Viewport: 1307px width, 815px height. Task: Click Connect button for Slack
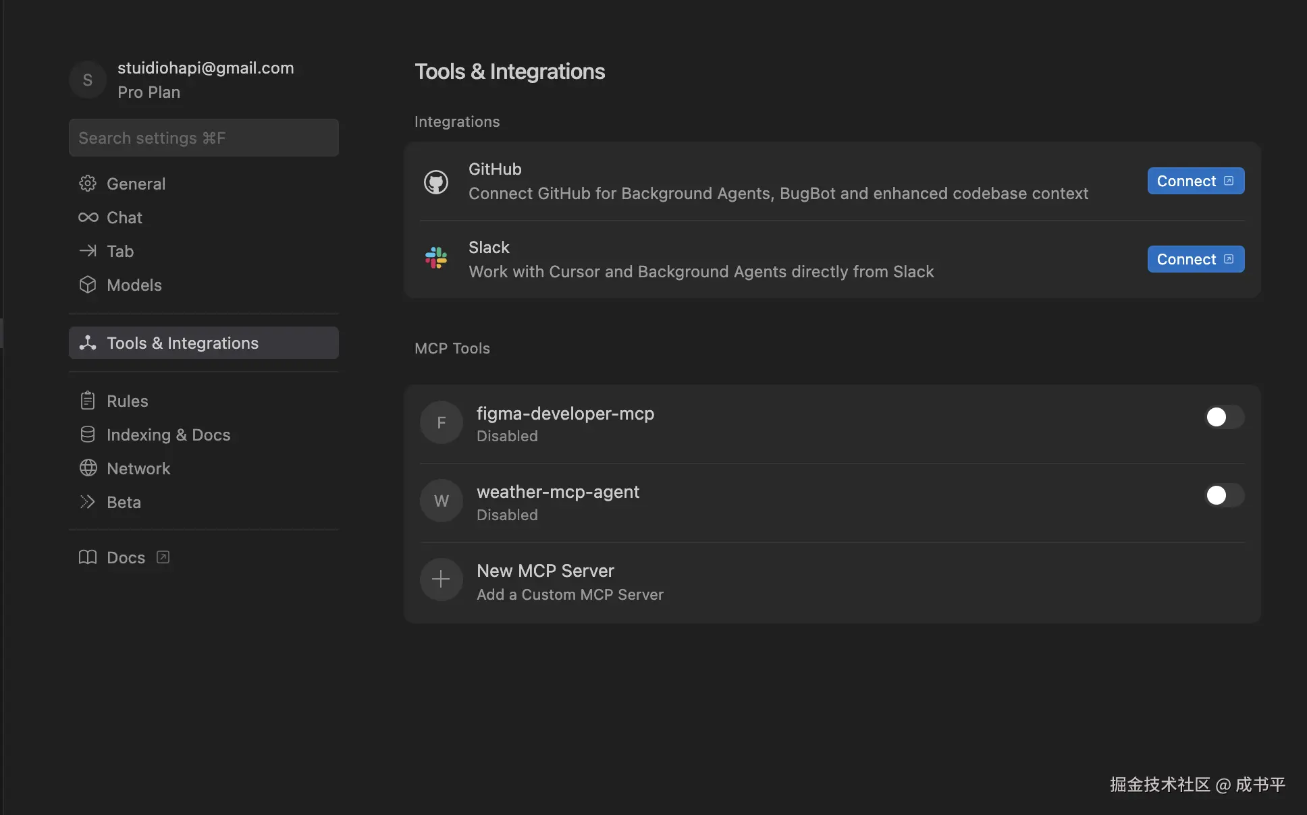pos(1195,259)
